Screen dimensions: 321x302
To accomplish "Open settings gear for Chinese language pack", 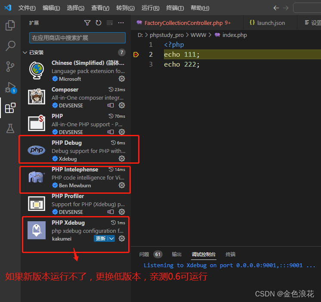I will tap(122, 79).
